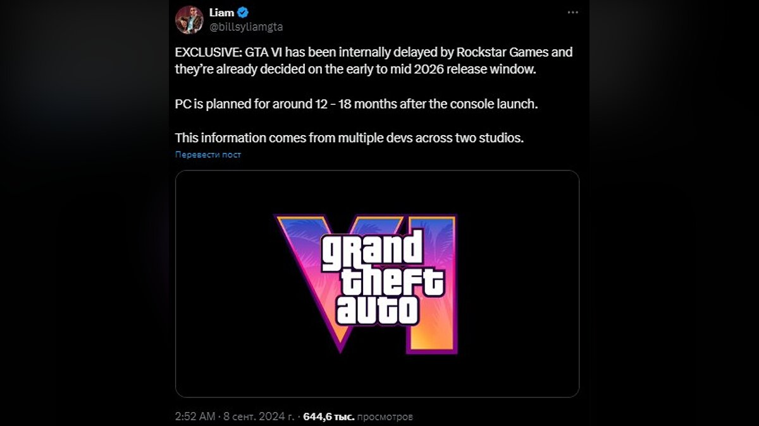Screen dimensions: 759x426
Task: Click the display name "Liam"
Action: pyautogui.click(x=221, y=13)
